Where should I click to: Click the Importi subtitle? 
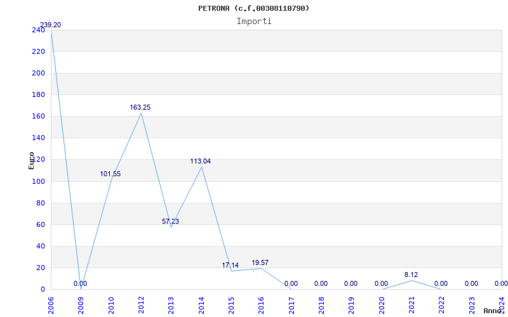pos(254,22)
